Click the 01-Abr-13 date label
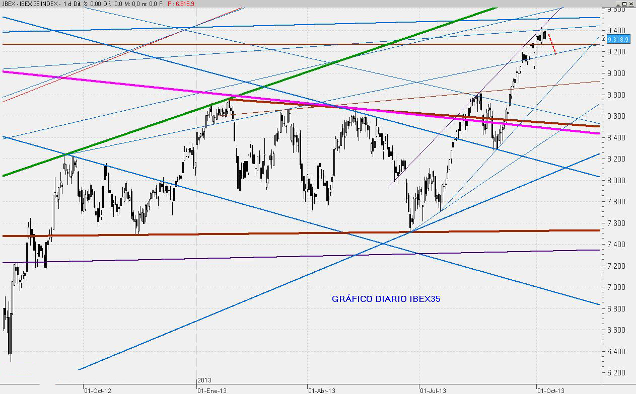Viewport: 636px width, 394px height. point(321,390)
